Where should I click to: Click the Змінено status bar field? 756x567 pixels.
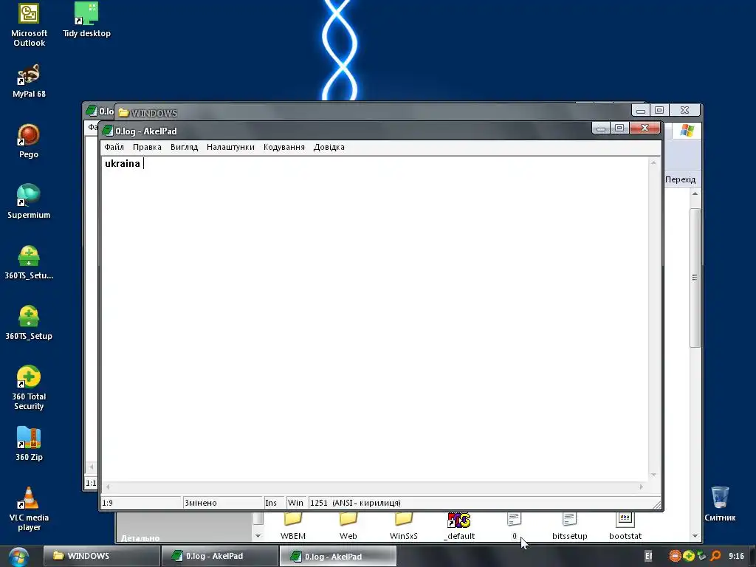click(x=222, y=503)
